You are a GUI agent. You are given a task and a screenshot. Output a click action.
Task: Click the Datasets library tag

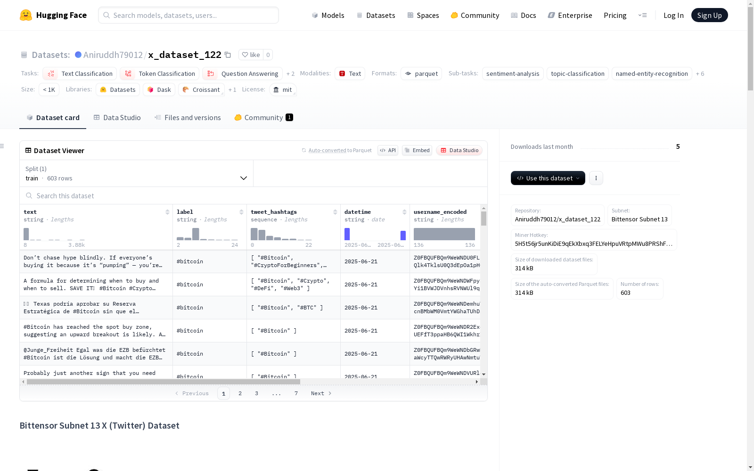118,89
